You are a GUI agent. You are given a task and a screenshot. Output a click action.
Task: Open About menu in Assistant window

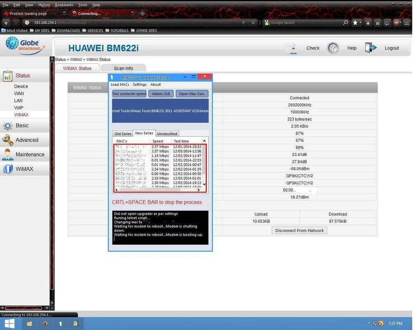155,84
